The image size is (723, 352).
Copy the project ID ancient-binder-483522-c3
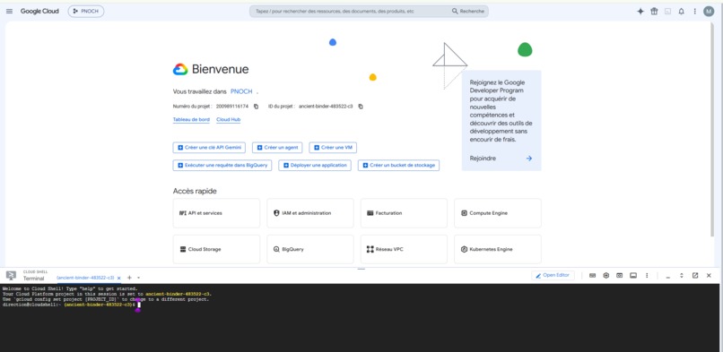(x=361, y=107)
